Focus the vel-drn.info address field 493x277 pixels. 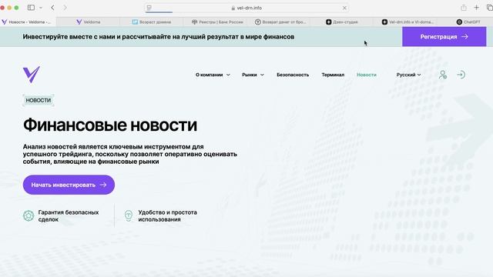246,8
